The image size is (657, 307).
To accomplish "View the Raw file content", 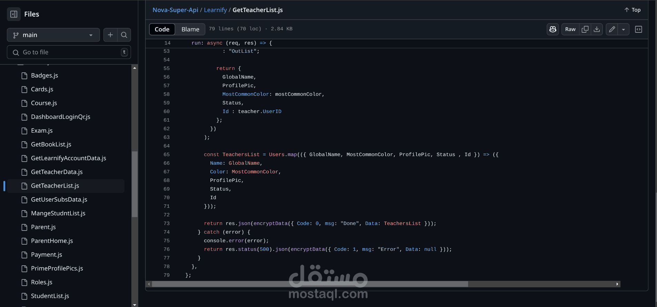I will pos(570,29).
